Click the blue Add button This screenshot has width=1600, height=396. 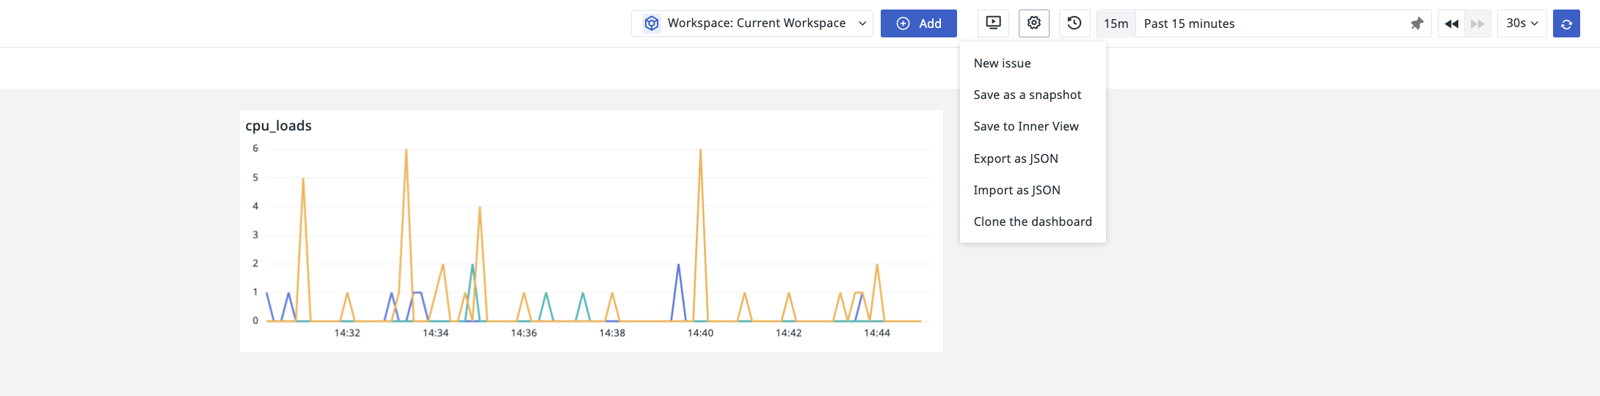(919, 23)
